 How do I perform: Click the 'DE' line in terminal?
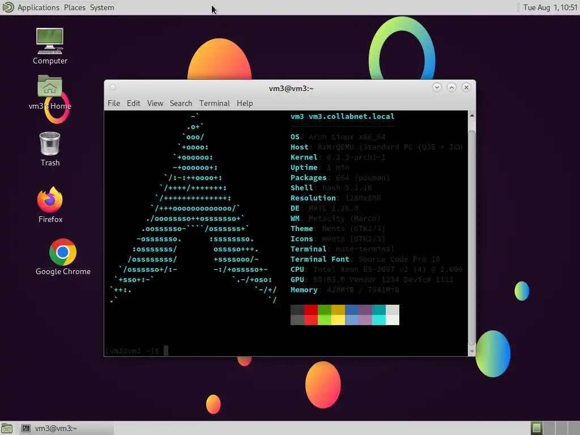point(325,208)
